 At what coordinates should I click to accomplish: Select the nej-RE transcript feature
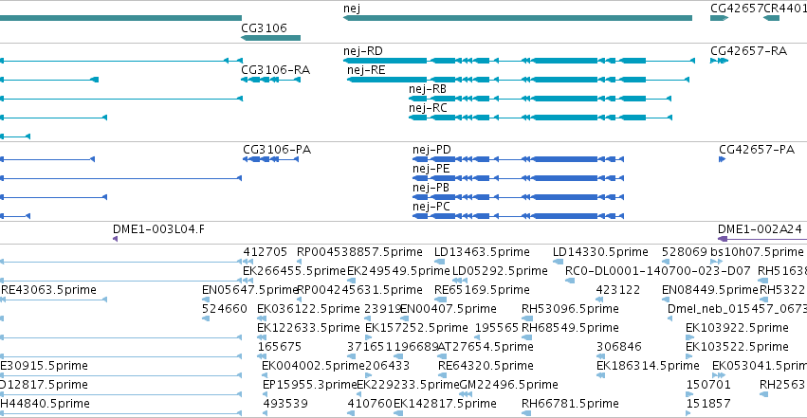(519, 80)
